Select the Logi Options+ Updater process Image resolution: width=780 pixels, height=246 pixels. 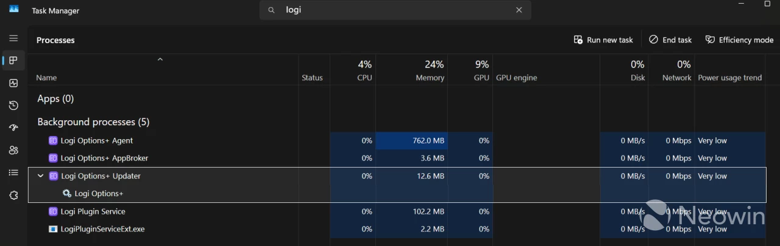coord(397,176)
